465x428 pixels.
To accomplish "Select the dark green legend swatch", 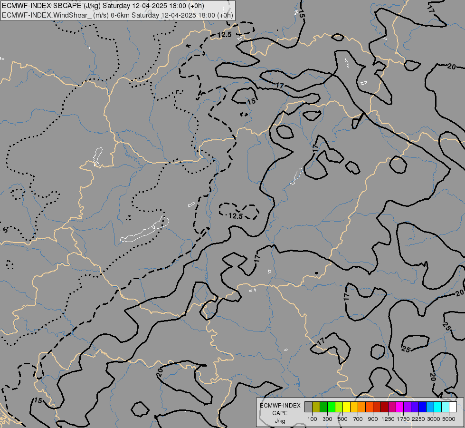I will [x=324, y=407].
